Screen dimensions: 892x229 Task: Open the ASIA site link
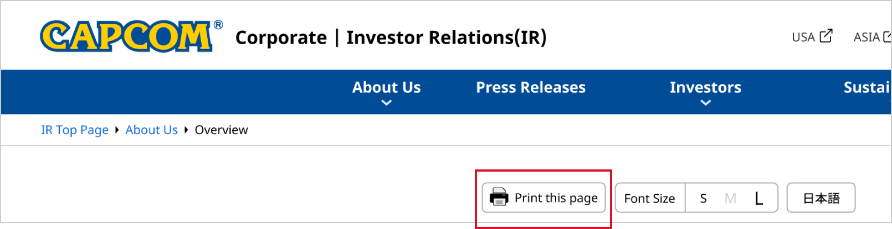point(867,37)
